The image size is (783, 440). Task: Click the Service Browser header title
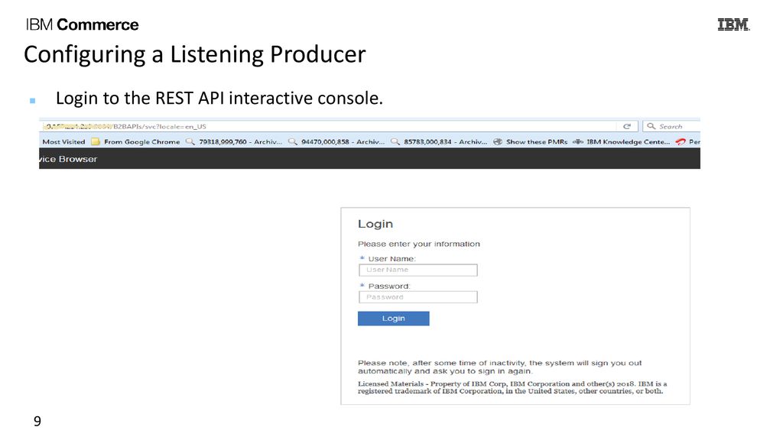(68, 159)
